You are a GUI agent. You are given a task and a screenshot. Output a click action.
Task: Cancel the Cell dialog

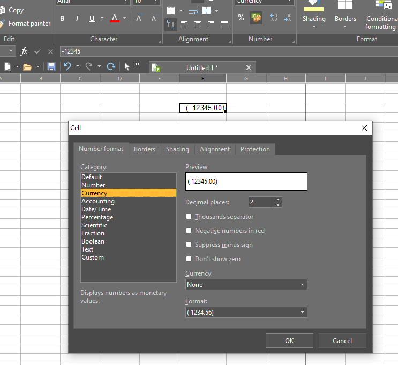tap(342, 340)
